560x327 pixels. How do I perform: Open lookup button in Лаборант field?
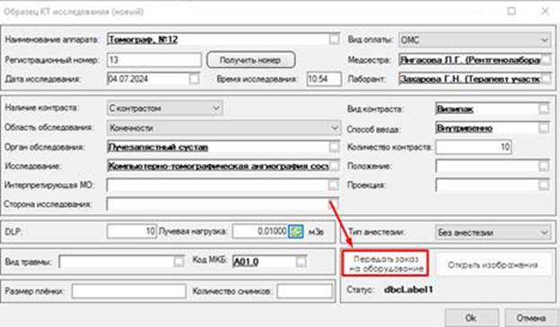point(546,79)
